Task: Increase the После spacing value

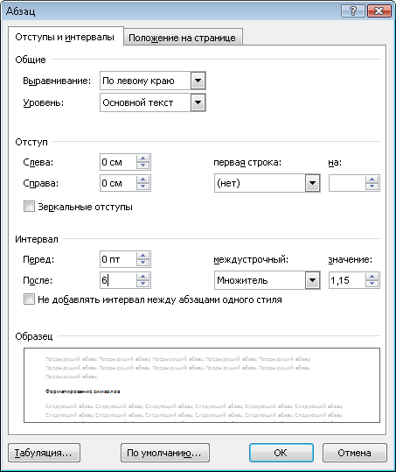Action: pyautogui.click(x=142, y=277)
